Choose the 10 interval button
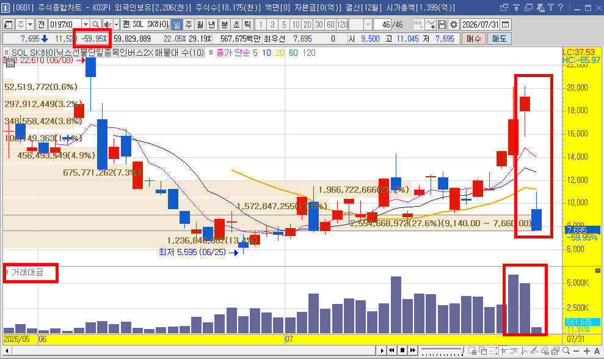The width and height of the screenshot is (604, 359). pos(296,24)
